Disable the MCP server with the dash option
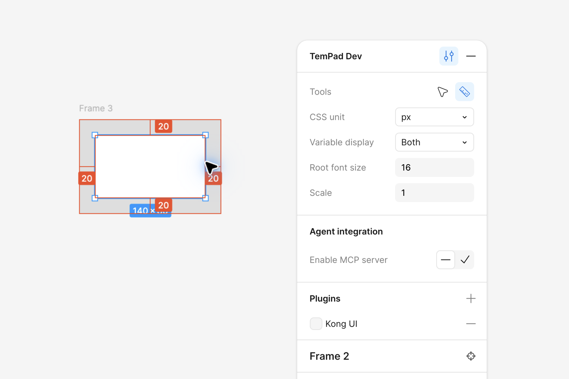Image resolution: width=569 pixels, height=379 pixels. [445, 260]
